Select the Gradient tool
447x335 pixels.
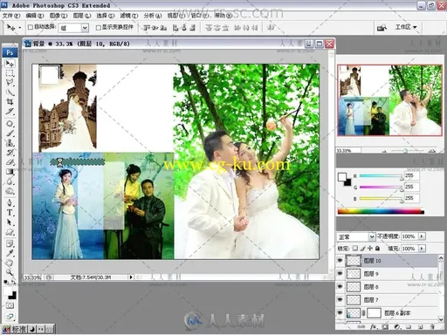(10, 172)
